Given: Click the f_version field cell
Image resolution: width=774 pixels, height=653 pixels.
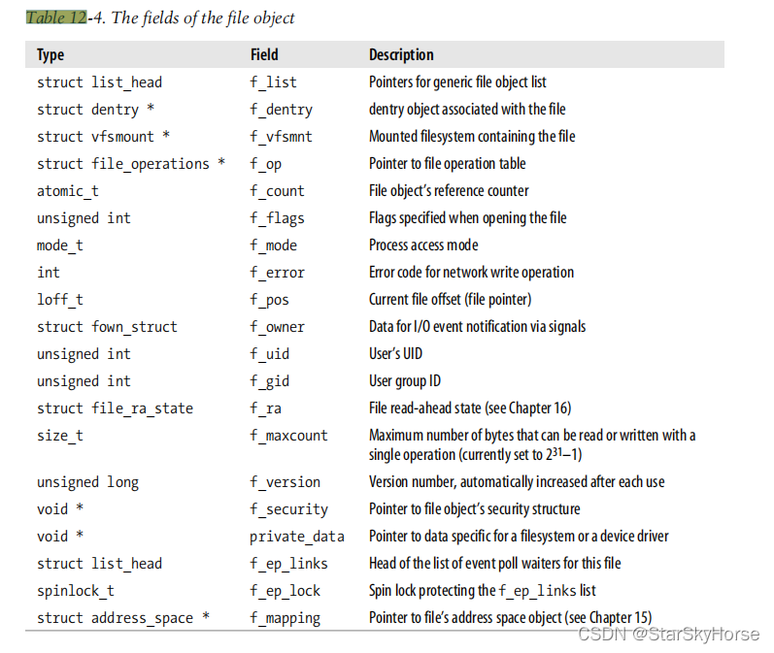Looking at the screenshot, I should (x=285, y=482).
